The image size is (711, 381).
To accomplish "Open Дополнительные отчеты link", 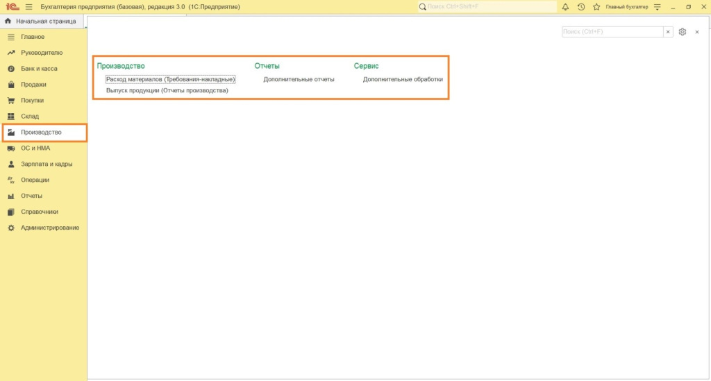I will coord(299,79).
